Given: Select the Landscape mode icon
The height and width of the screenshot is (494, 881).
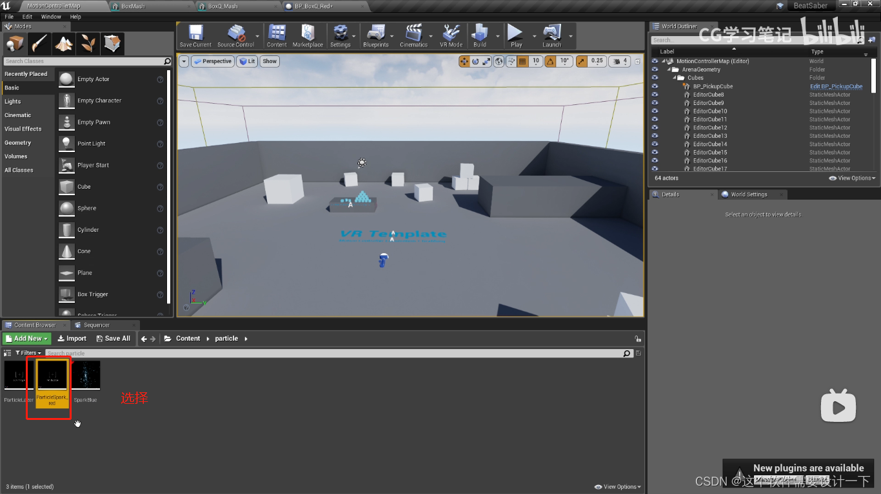Looking at the screenshot, I should click(63, 44).
